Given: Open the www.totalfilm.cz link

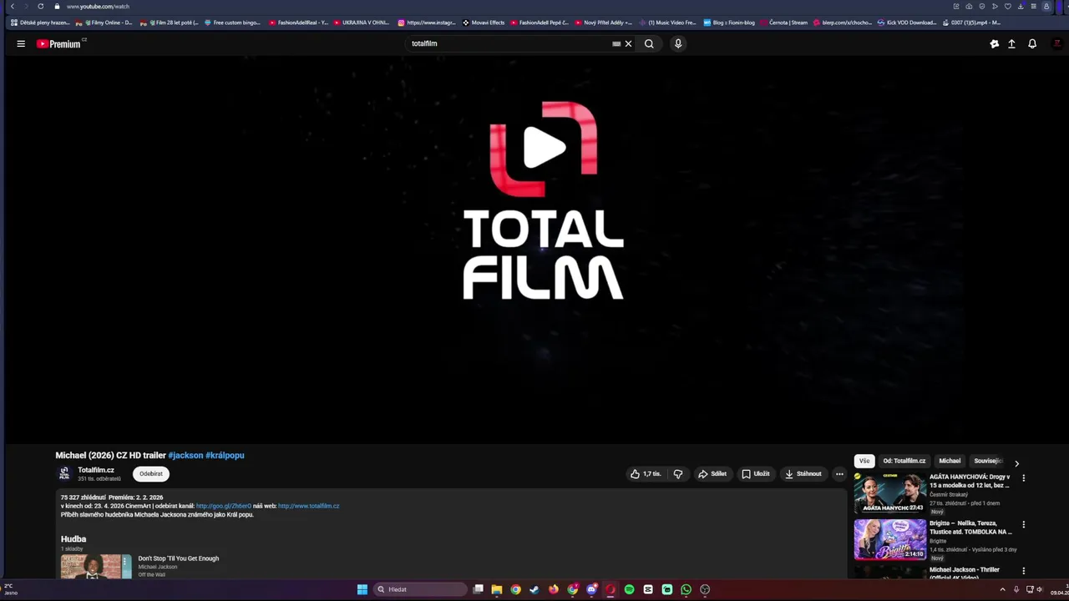Looking at the screenshot, I should point(308,506).
